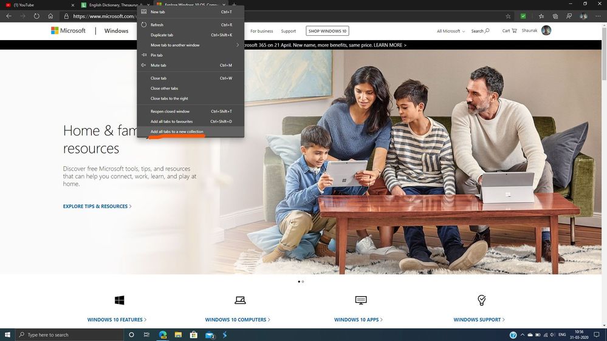Click the ENG language indicator
The image size is (607, 341).
coord(562,335)
